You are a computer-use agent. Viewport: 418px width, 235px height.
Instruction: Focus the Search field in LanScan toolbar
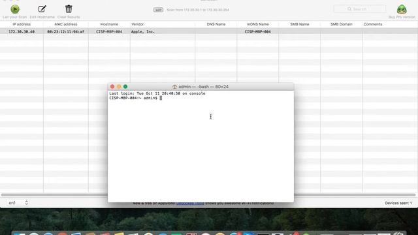[360, 9]
